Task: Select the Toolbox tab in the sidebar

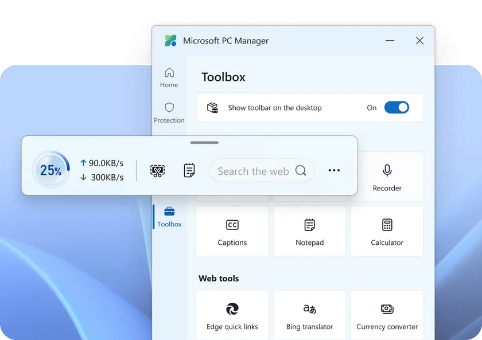Action: 169,217
